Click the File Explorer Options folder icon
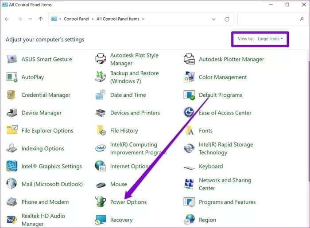Viewport: 310px width, 228px height. pos(12,130)
